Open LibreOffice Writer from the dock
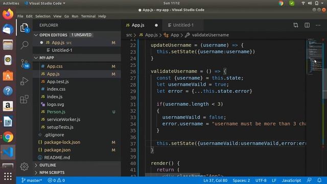The height and width of the screenshot is (184, 327). [8, 122]
